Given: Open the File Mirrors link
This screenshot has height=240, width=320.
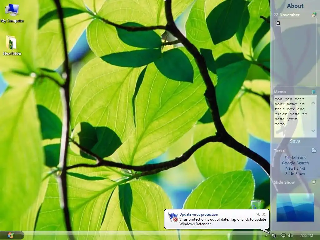Looking at the screenshot, I should (x=295, y=157).
